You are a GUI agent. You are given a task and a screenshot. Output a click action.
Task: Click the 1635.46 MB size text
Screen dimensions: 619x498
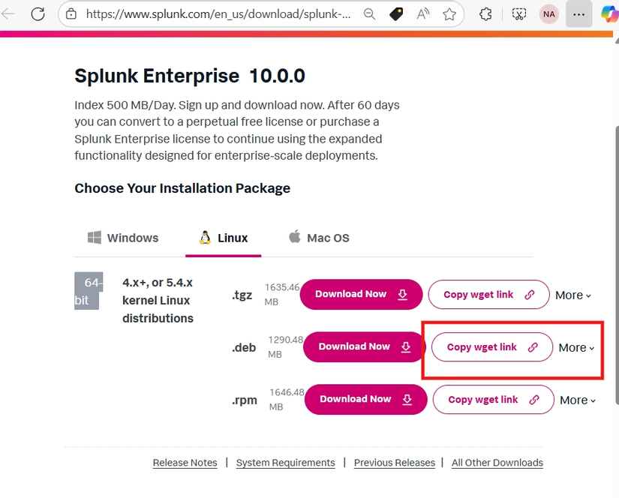pos(282,295)
